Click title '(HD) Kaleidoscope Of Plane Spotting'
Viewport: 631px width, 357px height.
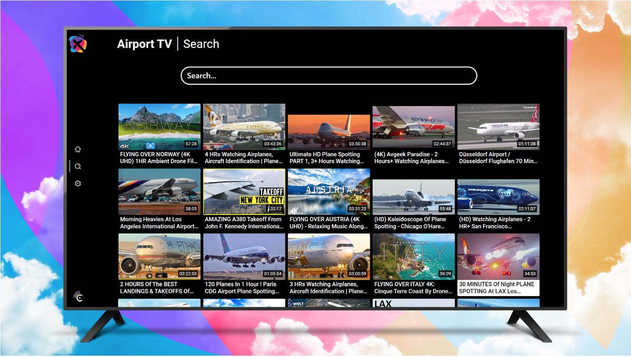pyautogui.click(x=411, y=222)
